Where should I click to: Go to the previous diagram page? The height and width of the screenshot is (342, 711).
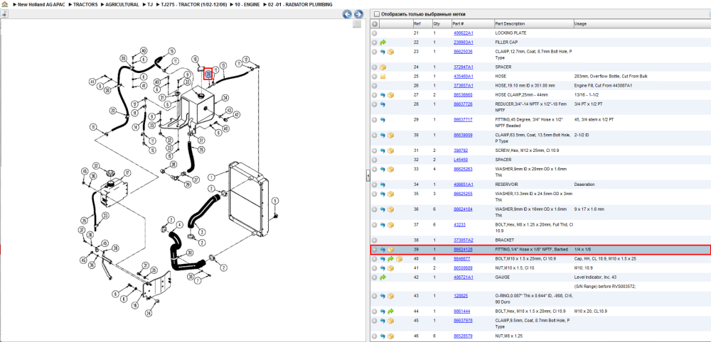click(x=348, y=14)
